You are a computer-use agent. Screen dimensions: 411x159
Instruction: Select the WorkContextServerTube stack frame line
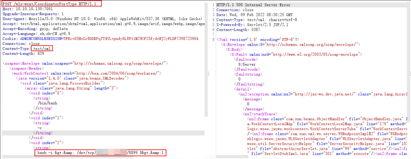click(x=327, y=129)
